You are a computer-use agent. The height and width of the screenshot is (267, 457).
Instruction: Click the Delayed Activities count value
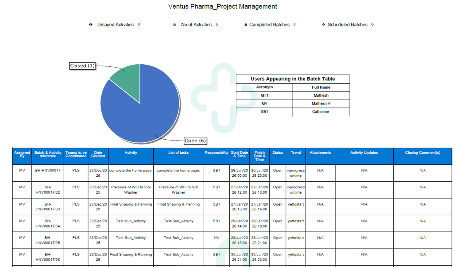(x=139, y=24)
